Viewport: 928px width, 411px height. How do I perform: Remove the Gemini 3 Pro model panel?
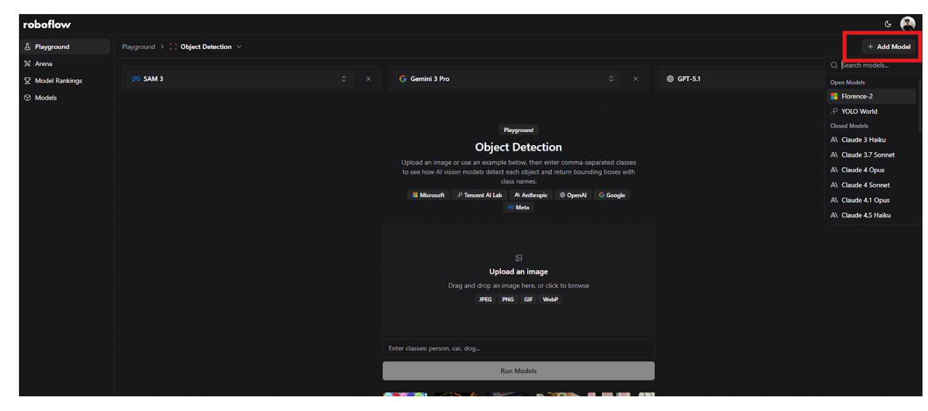pyautogui.click(x=635, y=79)
